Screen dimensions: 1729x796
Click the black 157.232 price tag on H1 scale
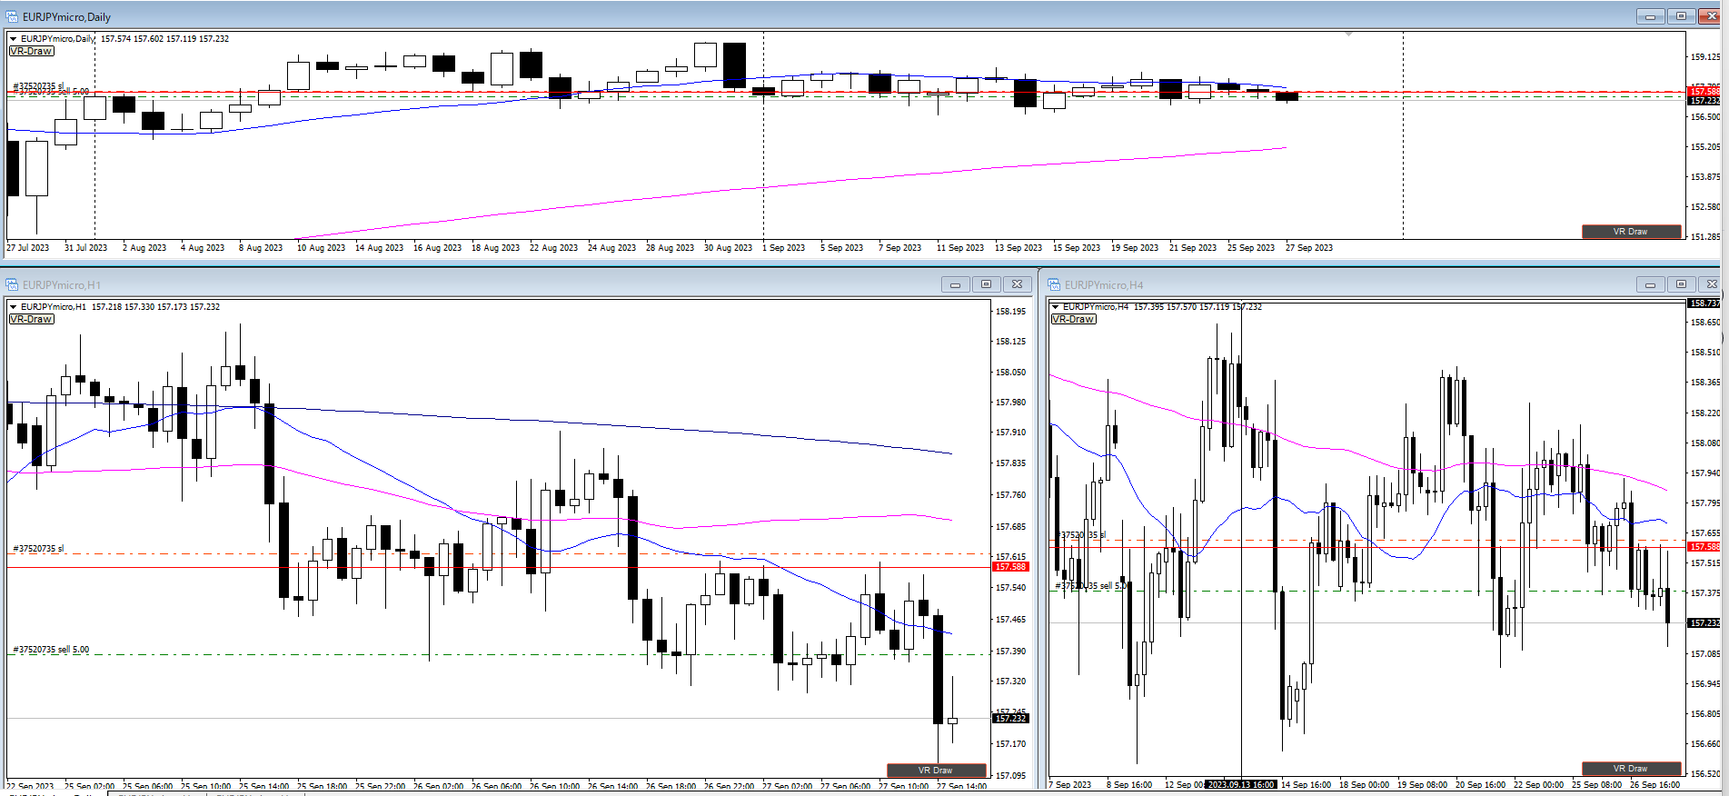(x=1010, y=719)
